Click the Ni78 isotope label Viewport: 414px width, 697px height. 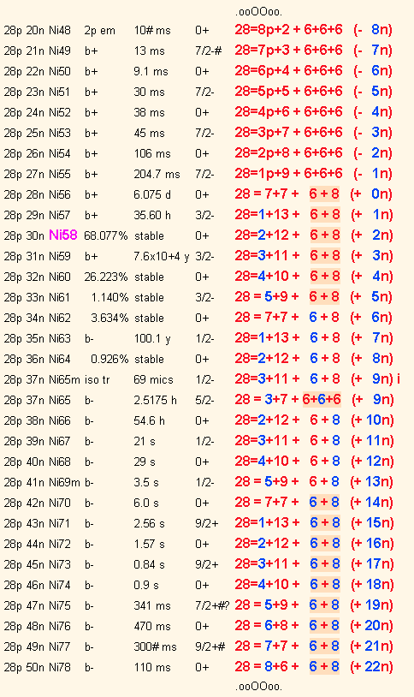coord(60,667)
